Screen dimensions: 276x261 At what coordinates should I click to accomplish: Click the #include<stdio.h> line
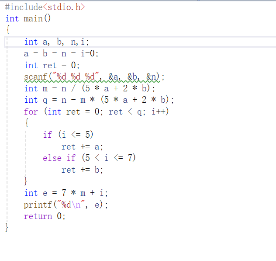point(45,7)
